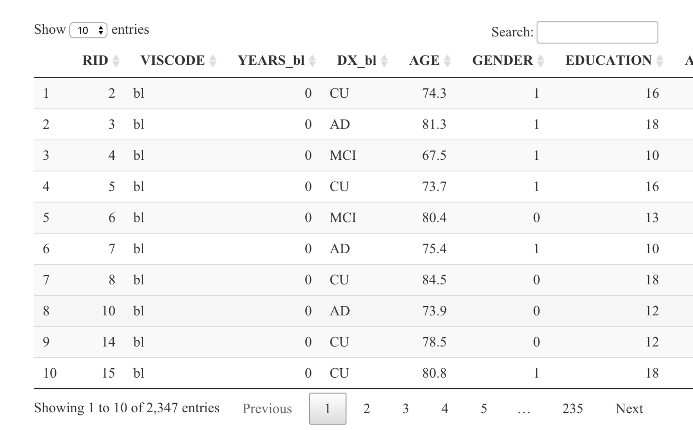Screen dimensions: 693x430
Task: Click GENDER column sort arrows
Action: 541,61
